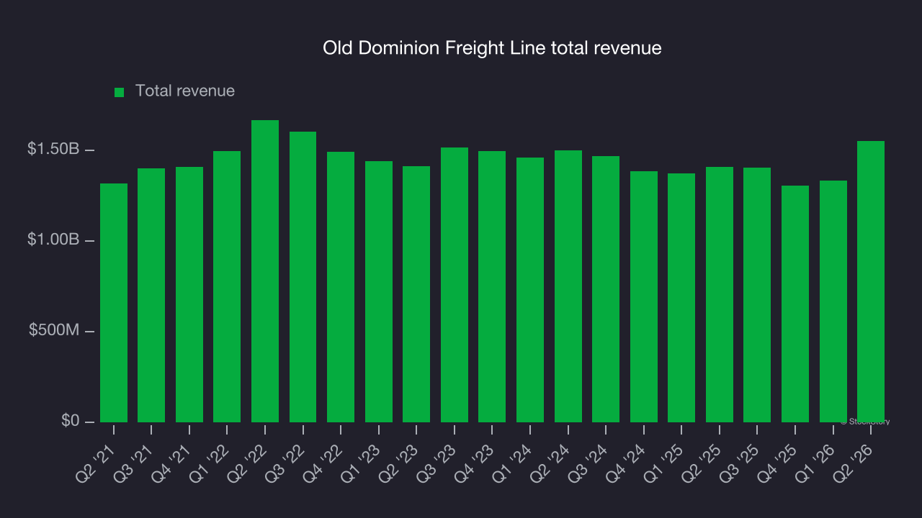Click the "$0" y-axis label
Viewport: 922px width, 518px height.
[x=69, y=422]
